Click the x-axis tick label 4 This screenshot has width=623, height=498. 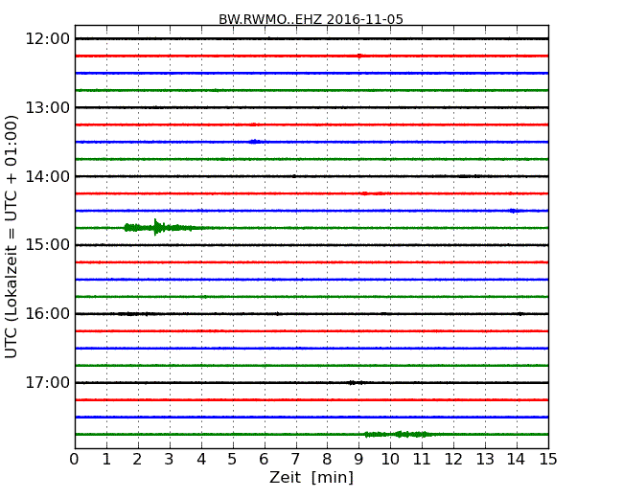pyautogui.click(x=201, y=460)
